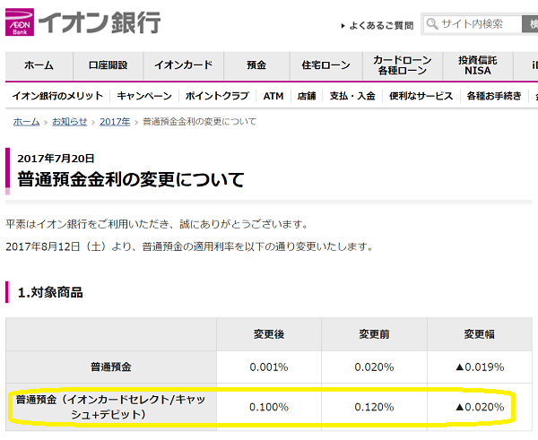538x440 pixels.
Task: Click the 変更前 column header
Action: 374,334
